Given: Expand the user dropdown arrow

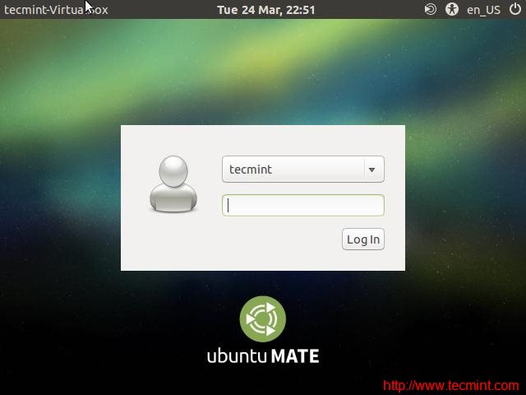Looking at the screenshot, I should 371,170.
